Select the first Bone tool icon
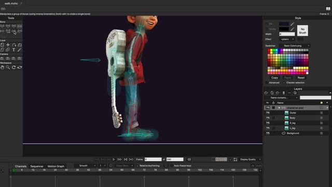The height and width of the screenshot is (187, 332). click(2, 26)
